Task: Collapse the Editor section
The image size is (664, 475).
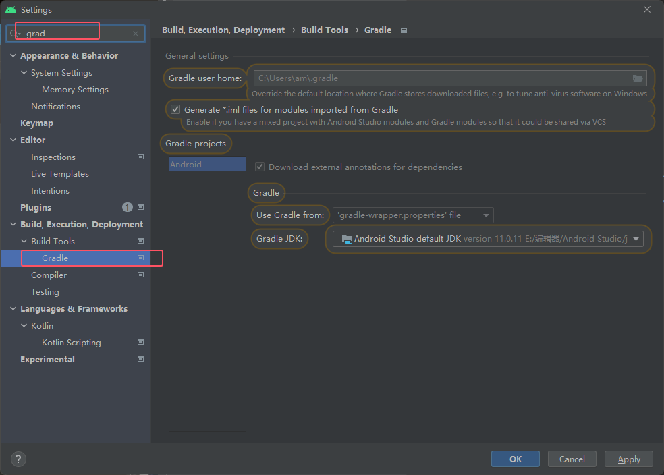Action: tap(13, 140)
